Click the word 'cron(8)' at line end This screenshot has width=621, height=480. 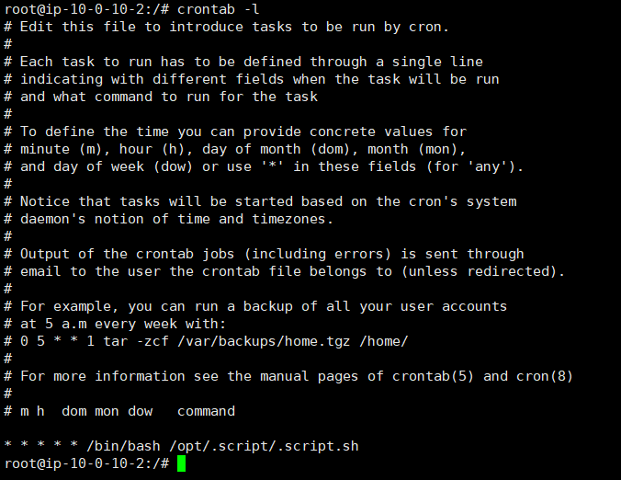tap(545, 376)
